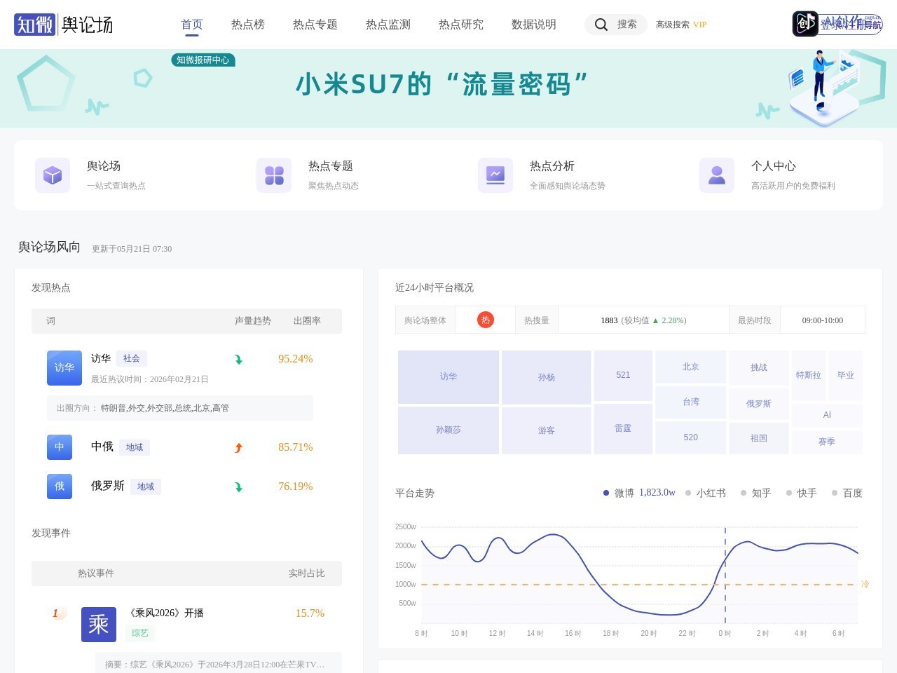
Task: Open 数据说明 in navigation
Action: [534, 25]
